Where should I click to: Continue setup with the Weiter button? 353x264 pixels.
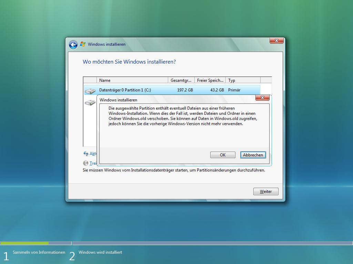(x=266, y=191)
